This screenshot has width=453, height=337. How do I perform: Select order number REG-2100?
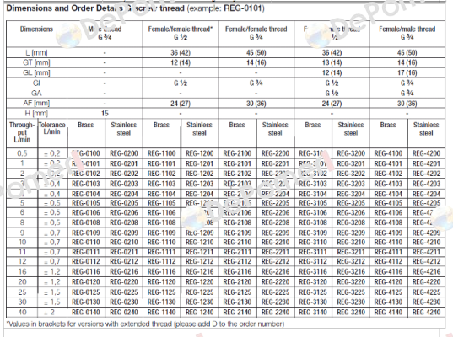[237, 153]
